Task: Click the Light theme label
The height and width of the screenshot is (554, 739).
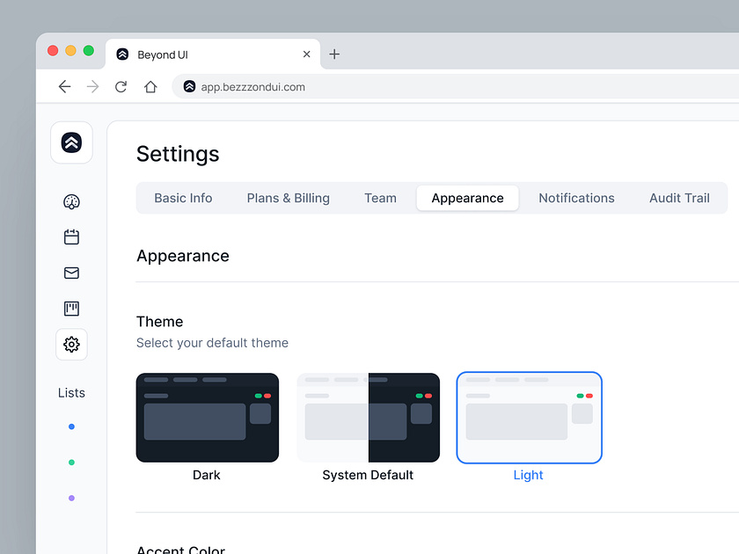Action: point(529,475)
